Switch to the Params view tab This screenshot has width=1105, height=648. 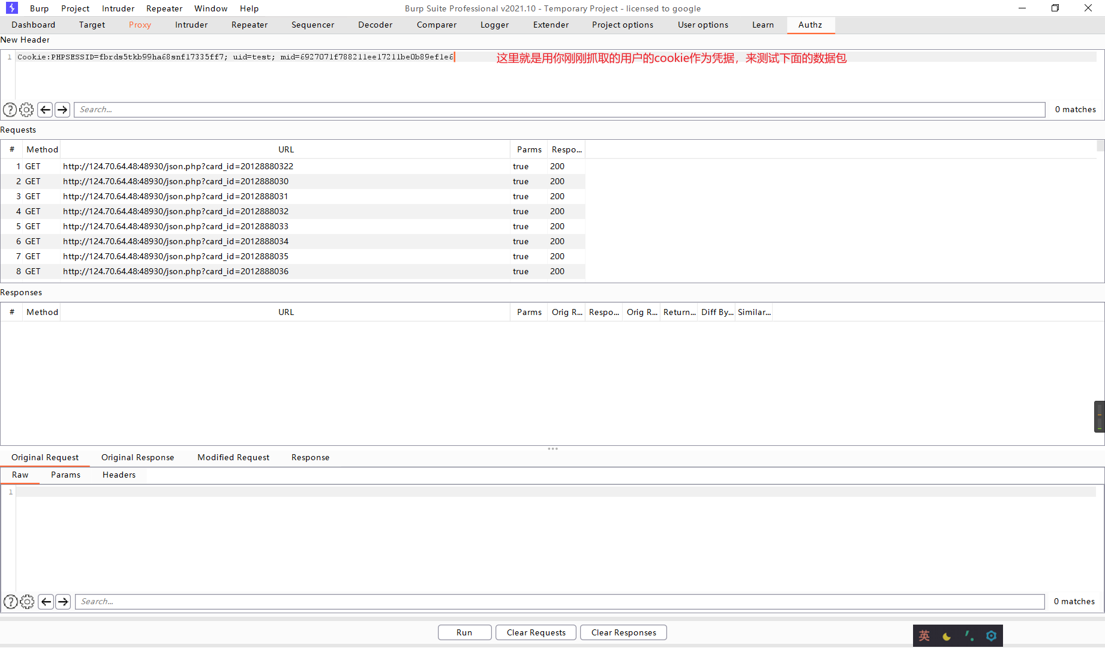(x=66, y=475)
